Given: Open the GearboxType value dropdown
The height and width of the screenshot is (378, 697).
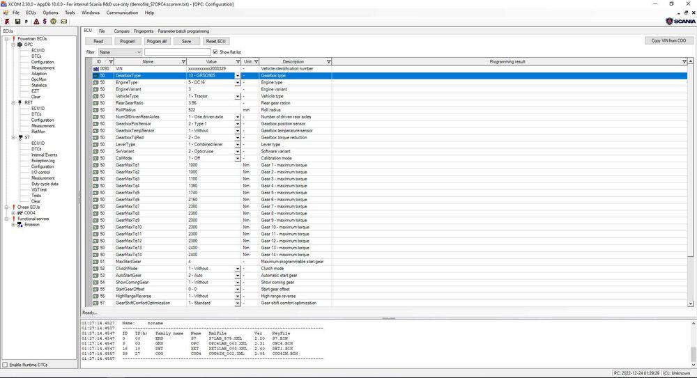Looking at the screenshot, I should click(x=238, y=76).
